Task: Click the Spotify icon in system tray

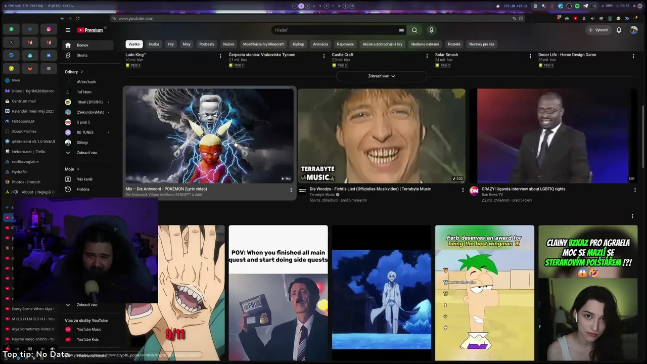Action: tap(577, 6)
